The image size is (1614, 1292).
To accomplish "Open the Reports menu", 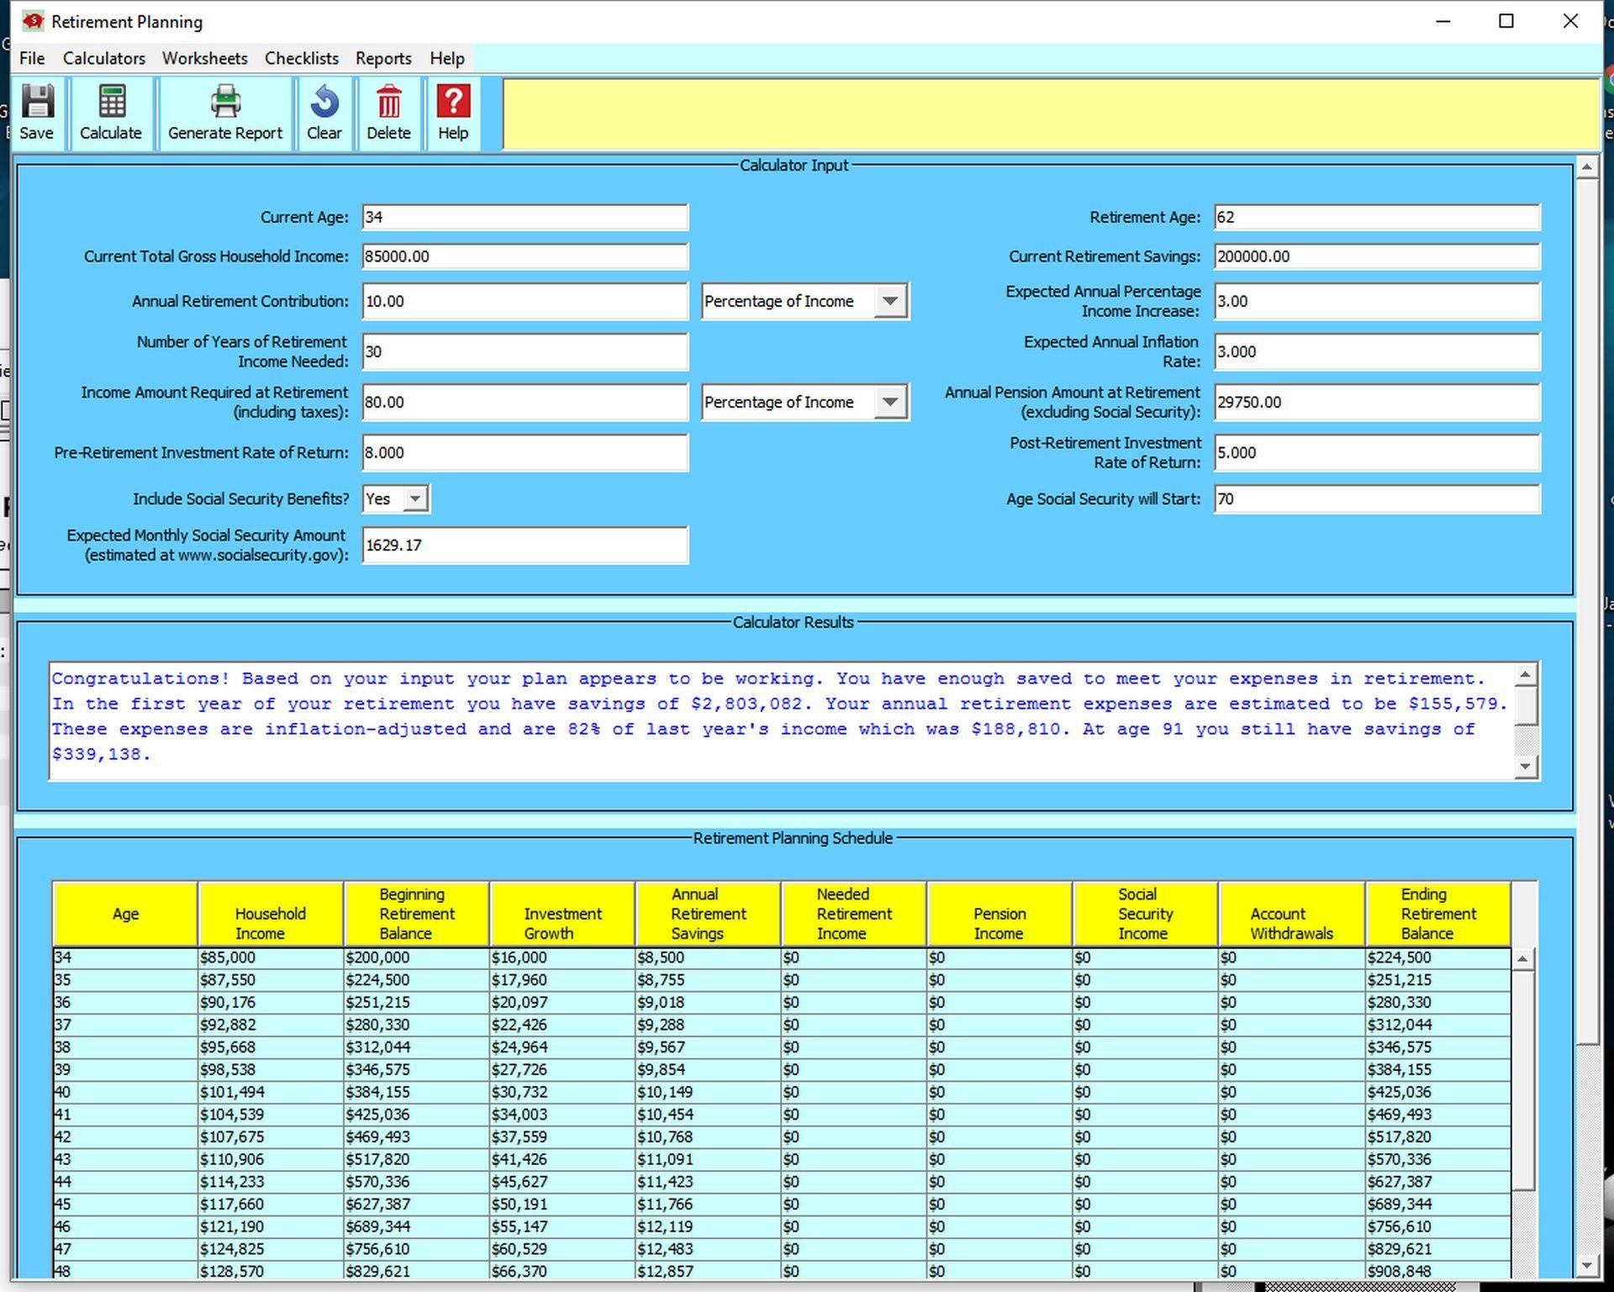I will click(x=383, y=58).
